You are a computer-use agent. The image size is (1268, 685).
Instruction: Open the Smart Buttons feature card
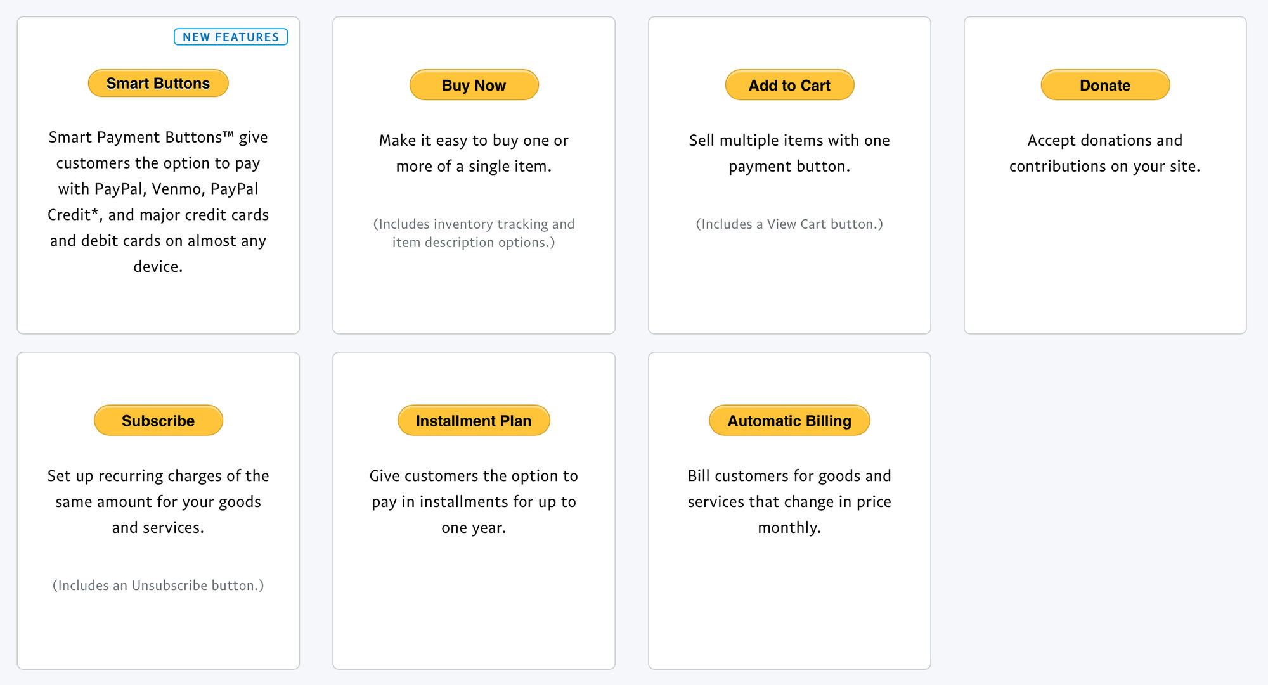[x=158, y=174]
